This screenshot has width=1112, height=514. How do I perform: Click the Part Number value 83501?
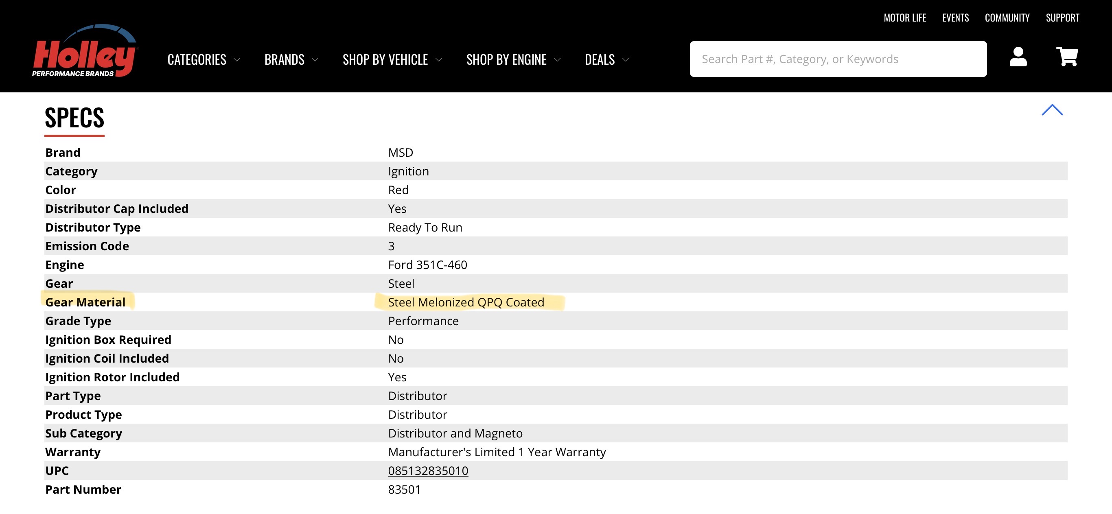coord(404,489)
